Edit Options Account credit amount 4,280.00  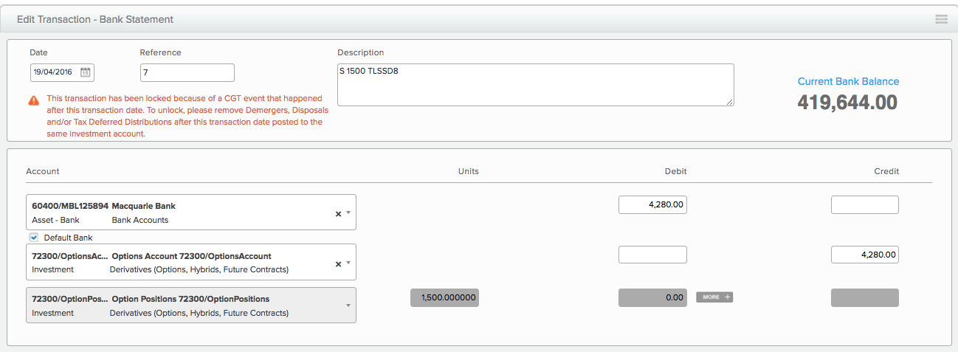pyautogui.click(x=865, y=255)
